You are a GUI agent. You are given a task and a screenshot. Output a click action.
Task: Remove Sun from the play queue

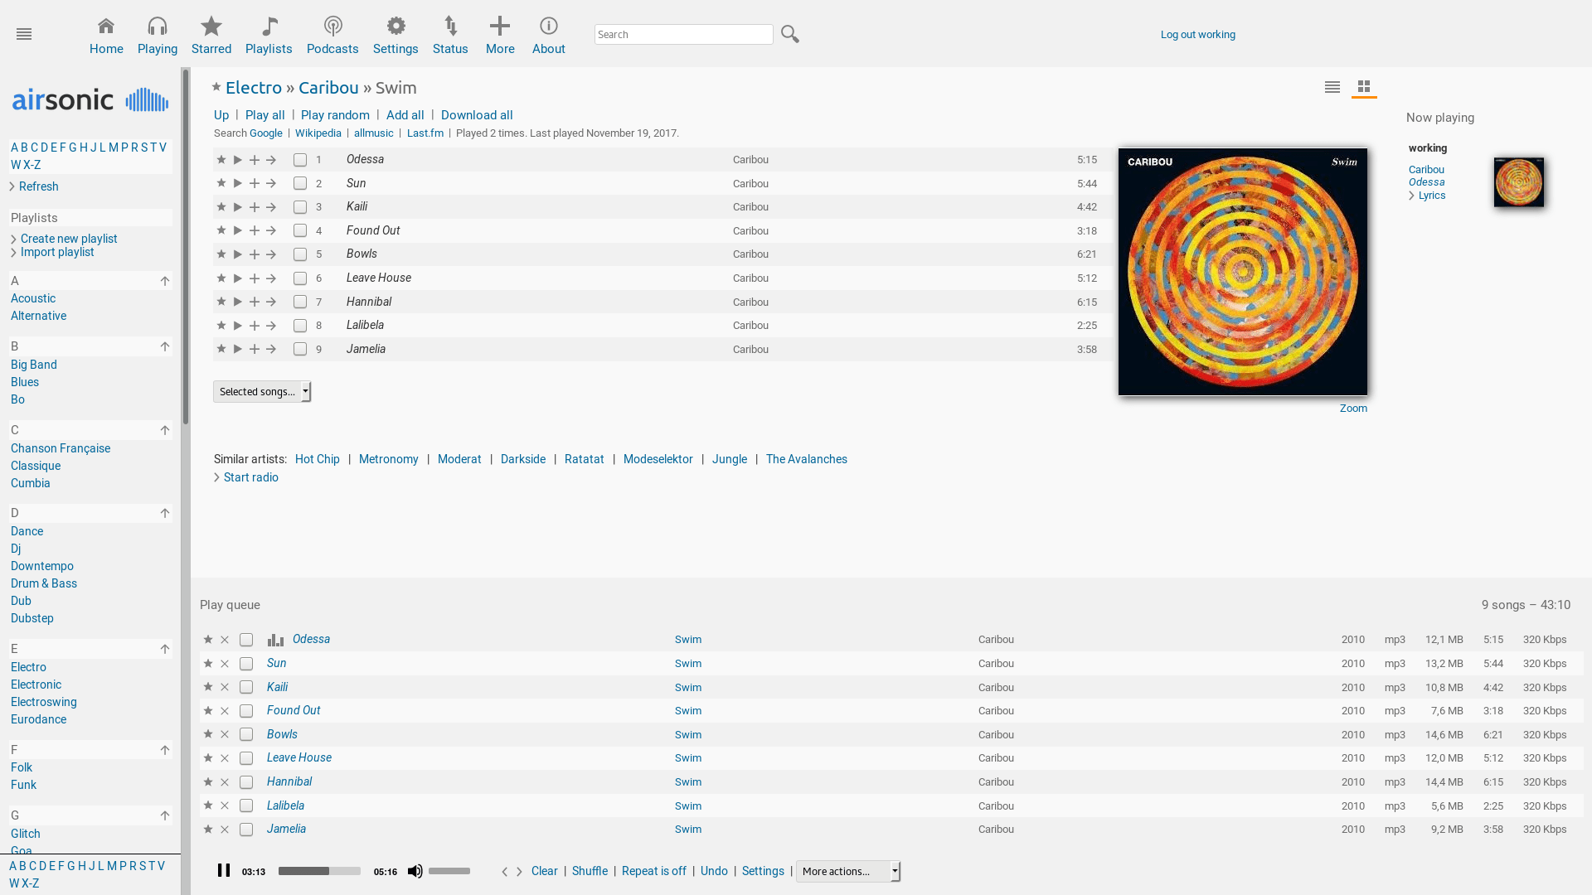pyautogui.click(x=225, y=664)
